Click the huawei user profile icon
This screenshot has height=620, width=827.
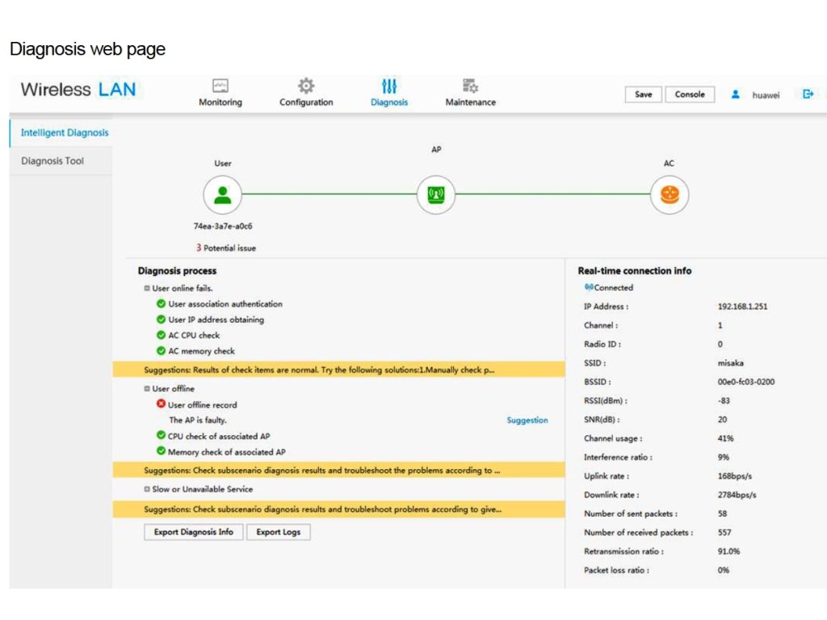coord(736,94)
